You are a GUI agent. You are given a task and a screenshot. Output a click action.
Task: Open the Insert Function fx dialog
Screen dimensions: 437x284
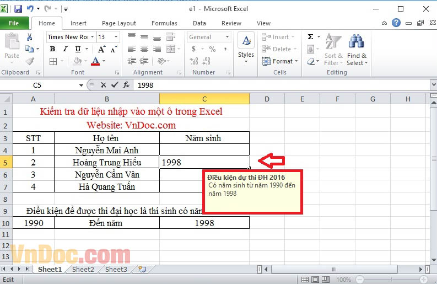(126, 85)
